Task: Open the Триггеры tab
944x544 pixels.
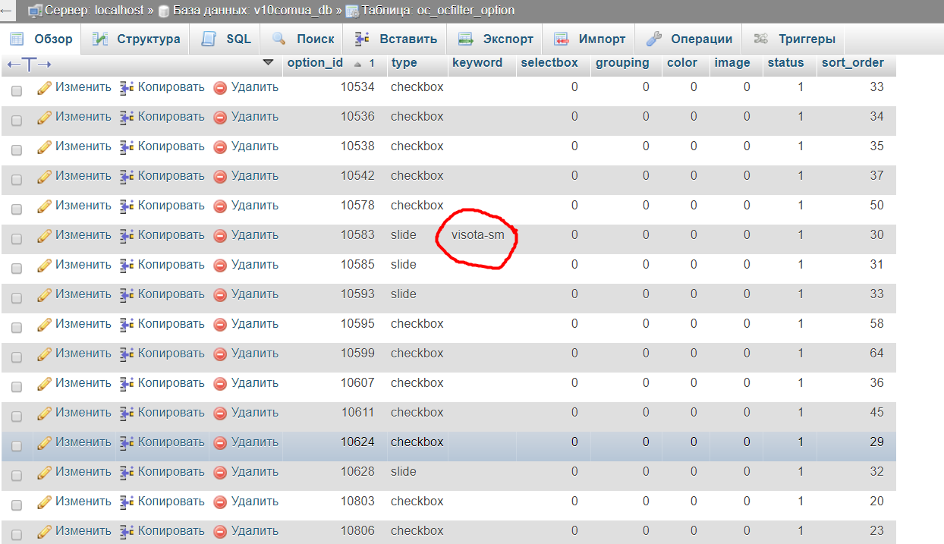Action: (x=795, y=39)
